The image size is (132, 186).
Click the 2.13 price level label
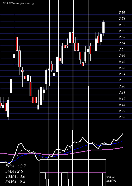[122, 105]
